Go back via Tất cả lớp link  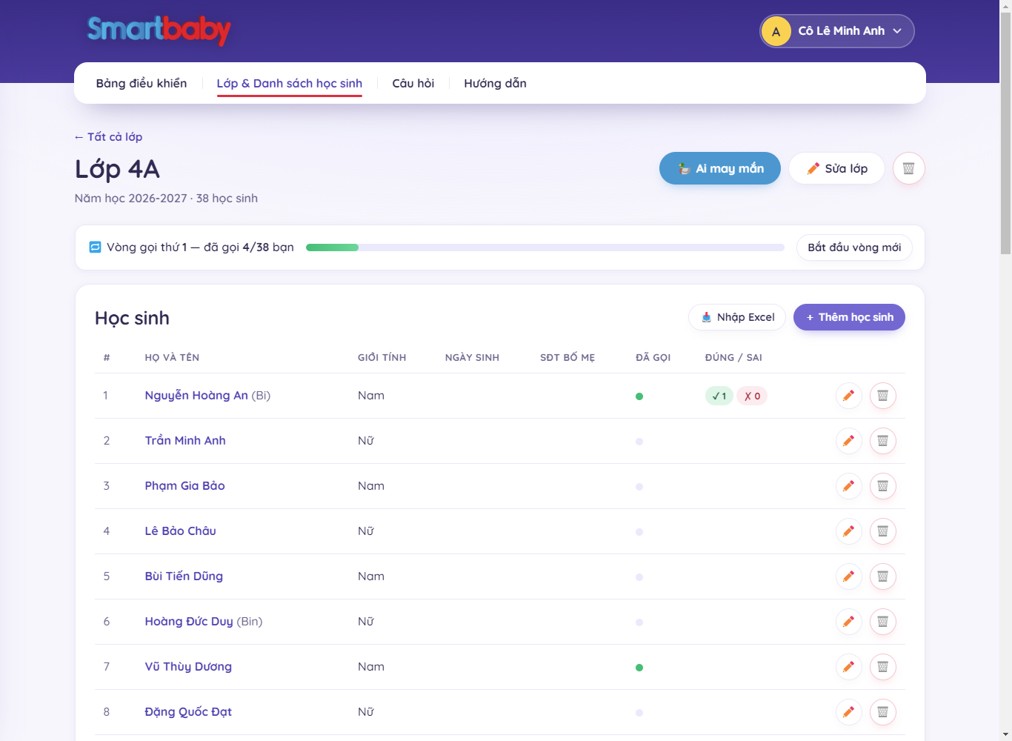coord(108,137)
